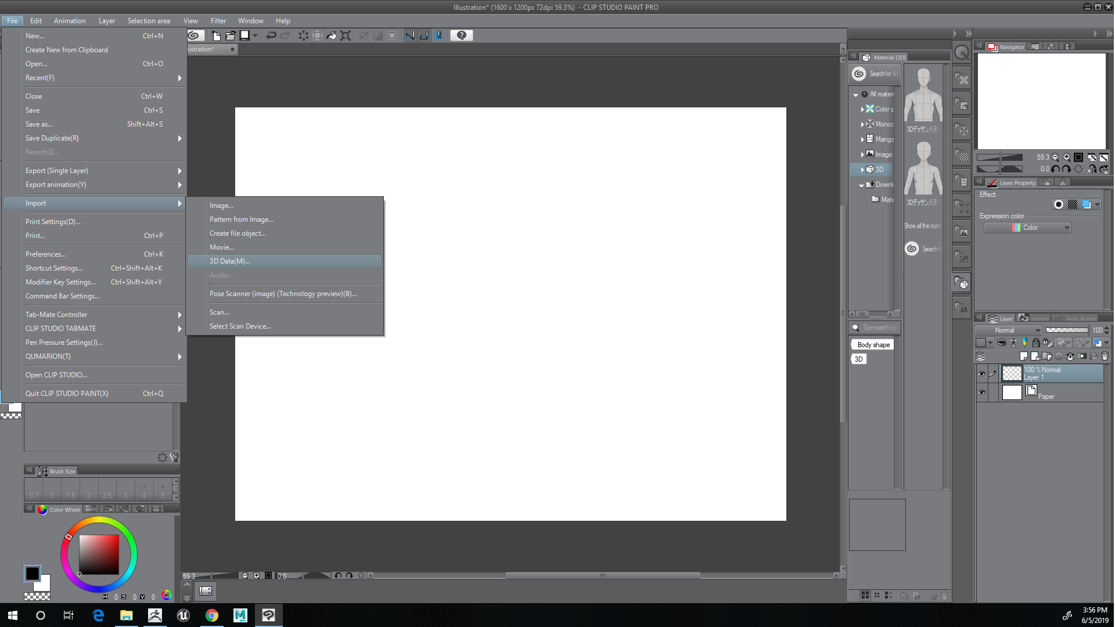1115x627 pixels.
Task: Toggle visibility of the Paper layer
Action: (x=981, y=392)
